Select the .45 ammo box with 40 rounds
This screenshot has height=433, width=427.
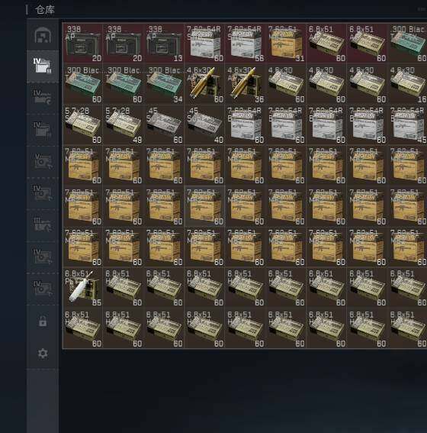[x=205, y=124]
